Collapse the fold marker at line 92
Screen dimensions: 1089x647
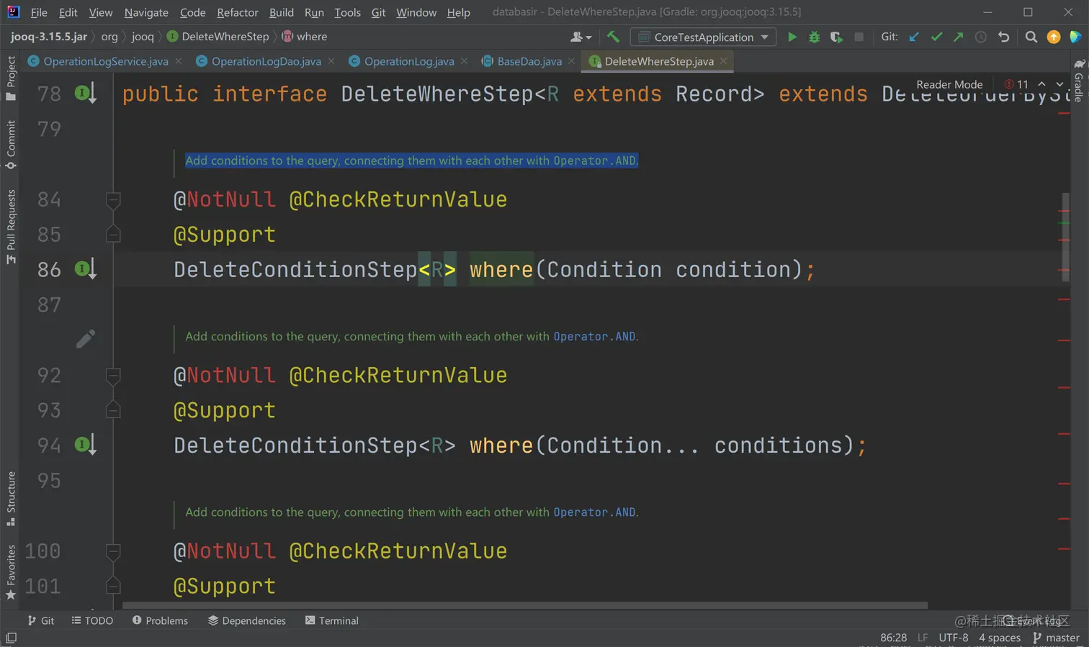point(113,376)
